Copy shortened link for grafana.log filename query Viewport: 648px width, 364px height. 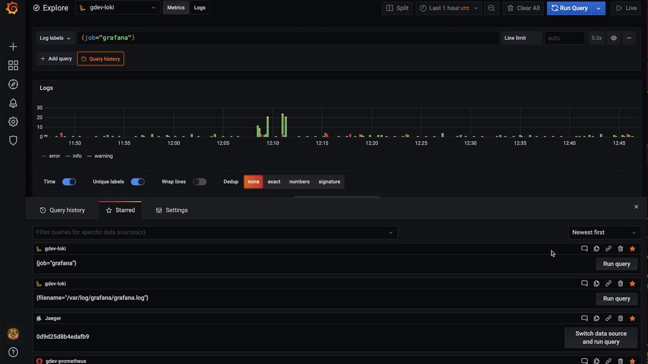tap(609, 284)
